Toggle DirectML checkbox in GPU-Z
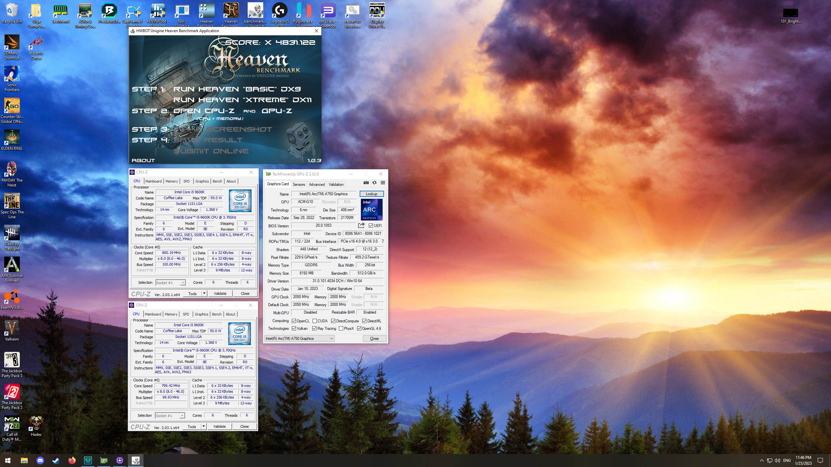The image size is (831, 467). [x=364, y=321]
